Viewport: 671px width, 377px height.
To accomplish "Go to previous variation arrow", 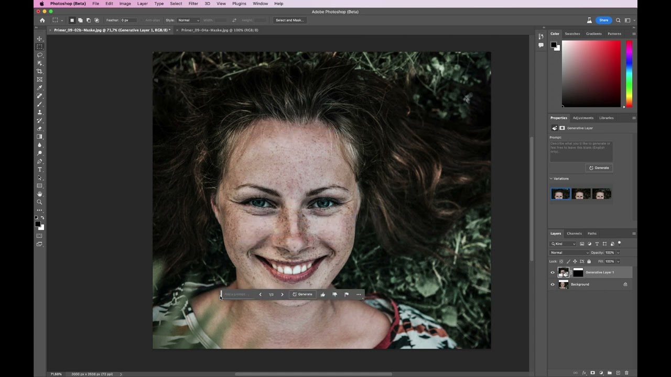I will (260, 294).
